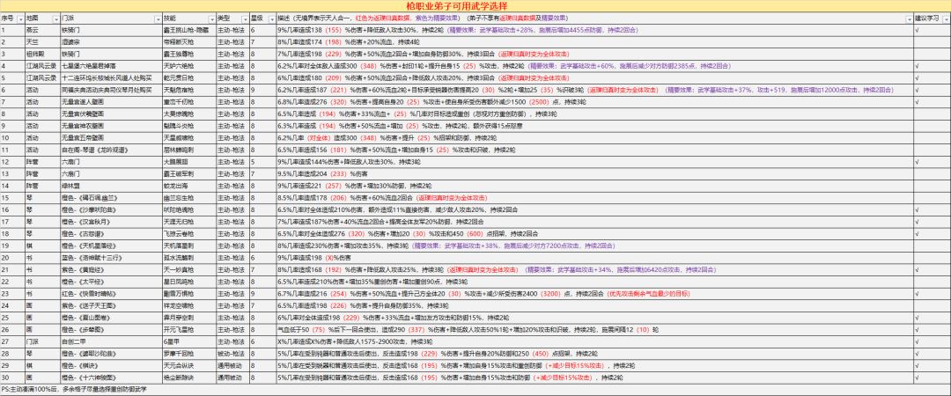The height and width of the screenshot is (396, 951).
Task: Select the 活动 cell in row 11
Action: point(43,150)
